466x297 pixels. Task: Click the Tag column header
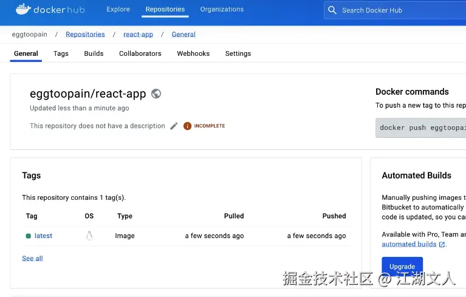(x=32, y=216)
